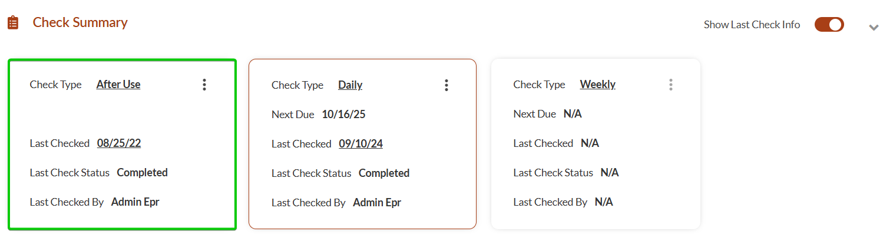View the 08/25/22 last checked record
This screenshot has height=238, width=893.
click(x=119, y=143)
